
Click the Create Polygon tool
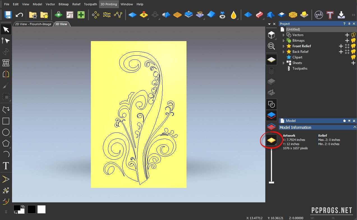click(x=6, y=143)
